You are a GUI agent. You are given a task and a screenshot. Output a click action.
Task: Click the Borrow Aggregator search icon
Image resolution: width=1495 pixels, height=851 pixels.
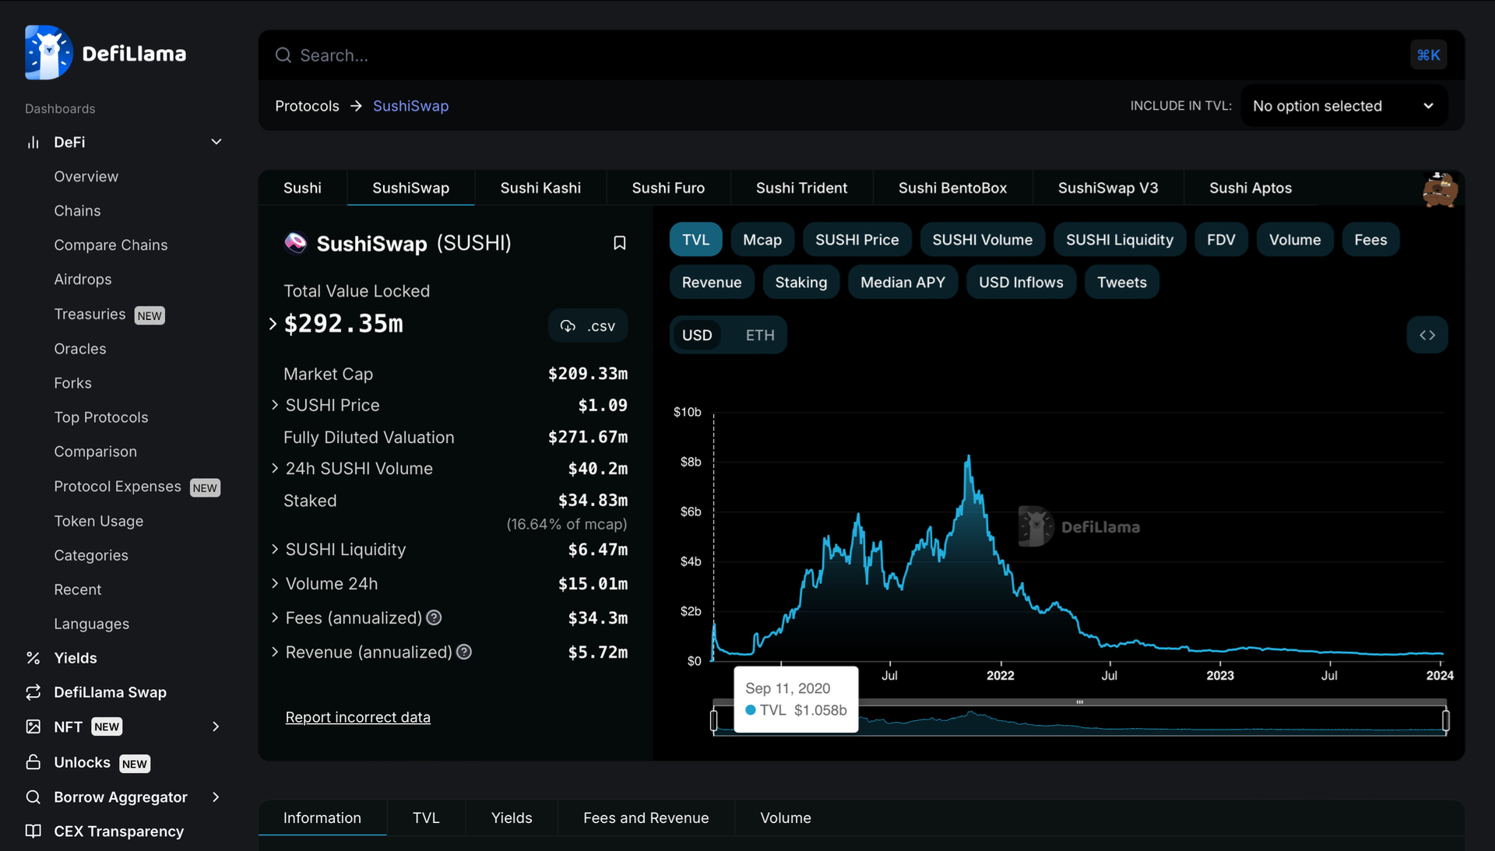pyautogui.click(x=33, y=797)
